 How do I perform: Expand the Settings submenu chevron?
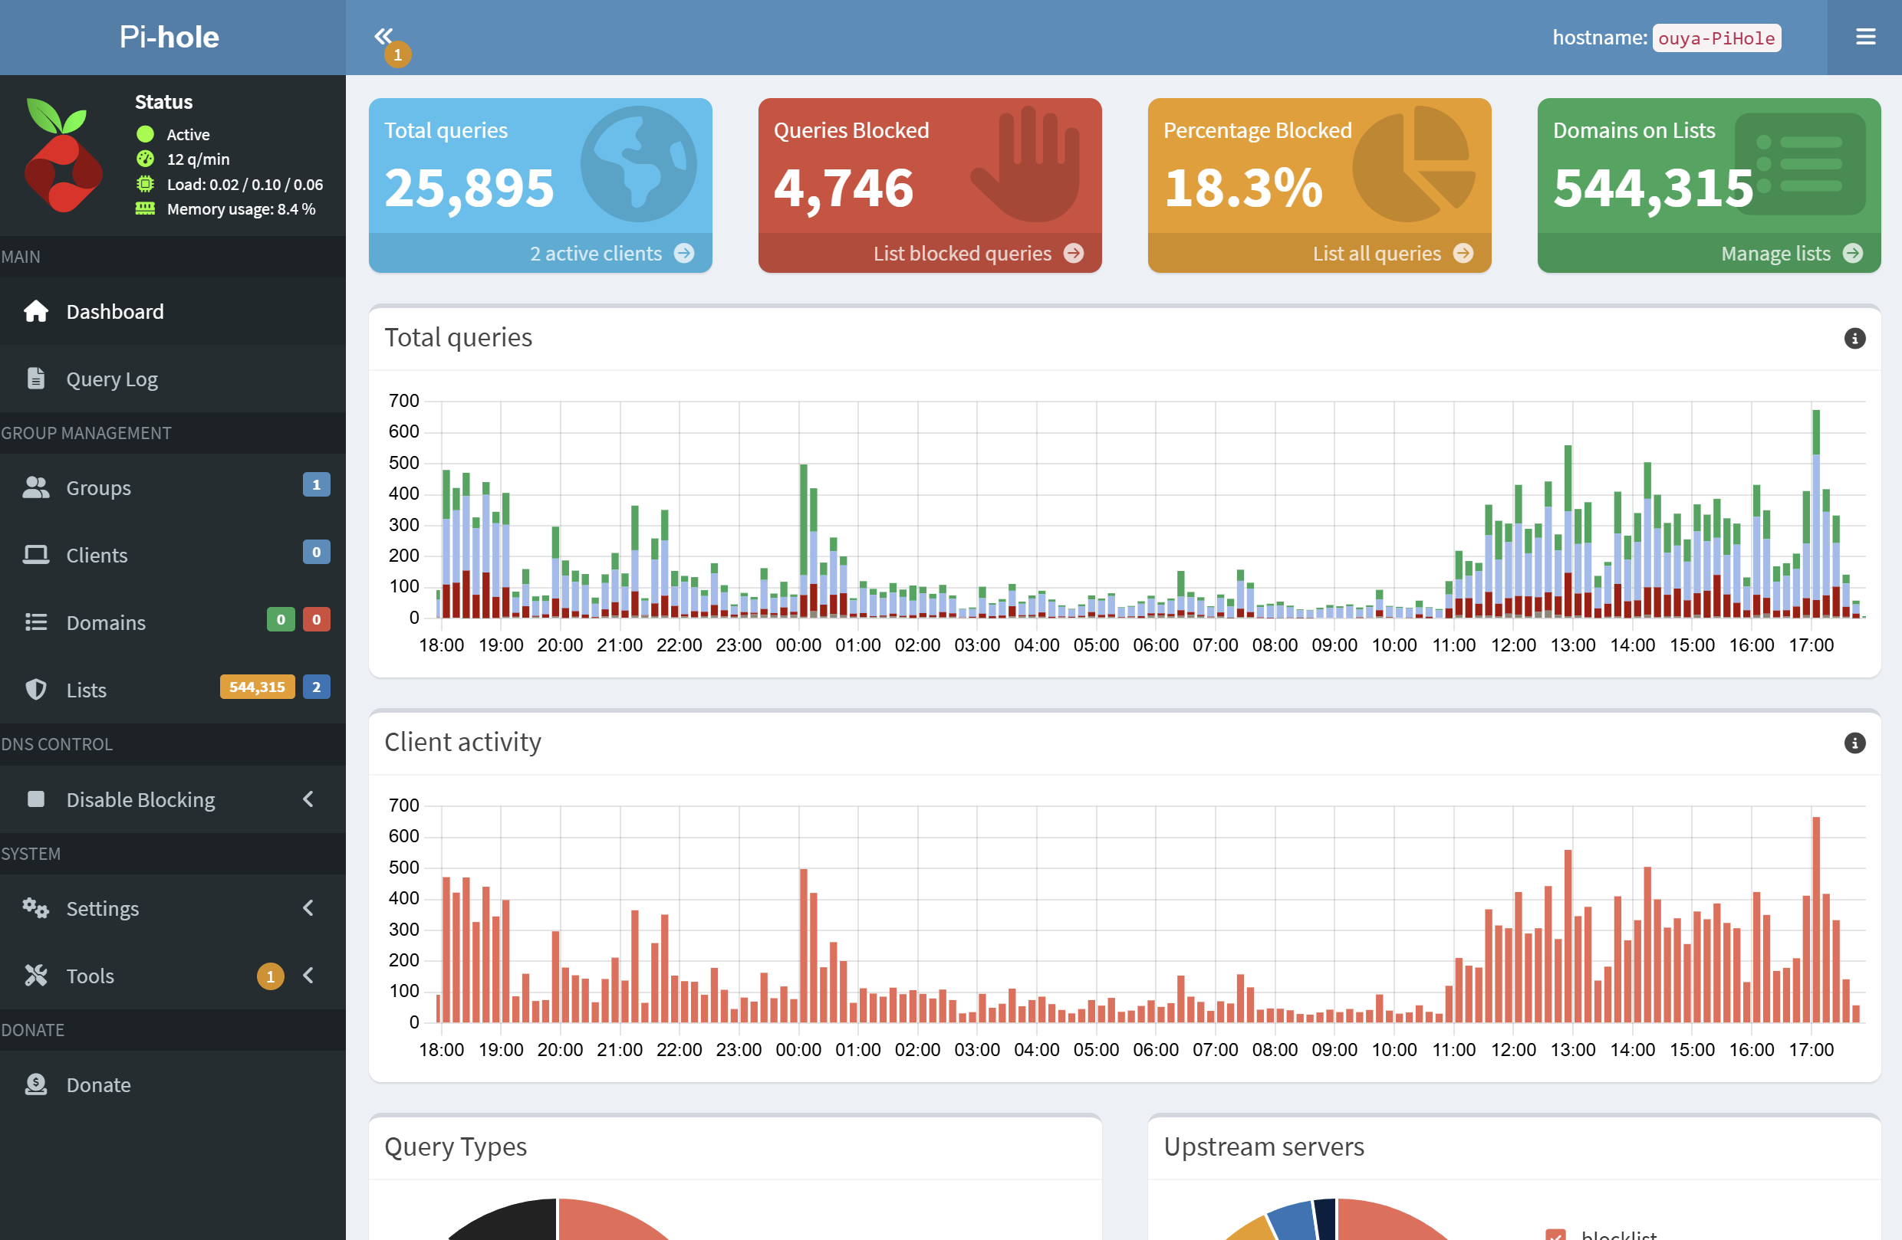tap(308, 908)
